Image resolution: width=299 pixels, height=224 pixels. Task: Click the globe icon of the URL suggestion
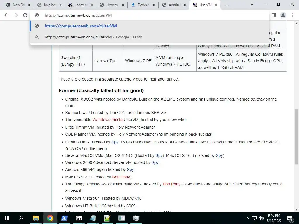37,26
